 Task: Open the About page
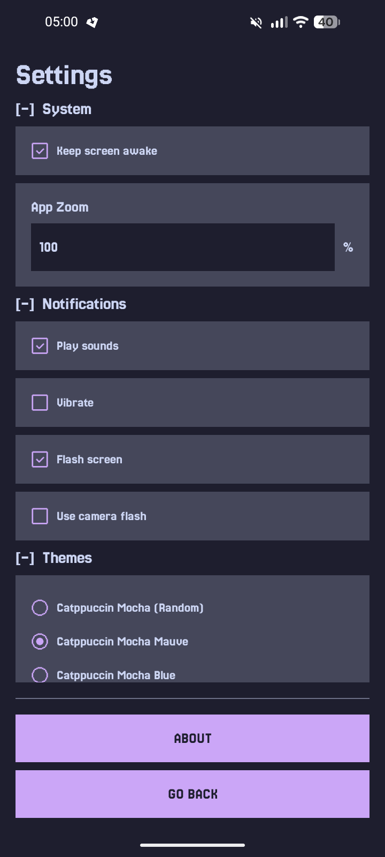coord(192,738)
